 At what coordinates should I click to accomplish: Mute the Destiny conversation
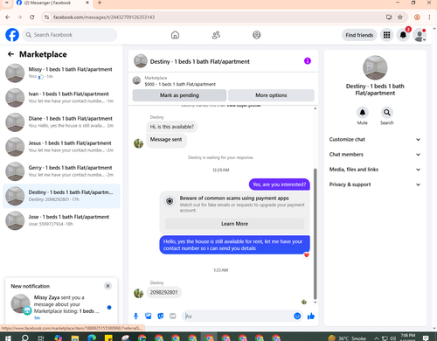tap(363, 113)
